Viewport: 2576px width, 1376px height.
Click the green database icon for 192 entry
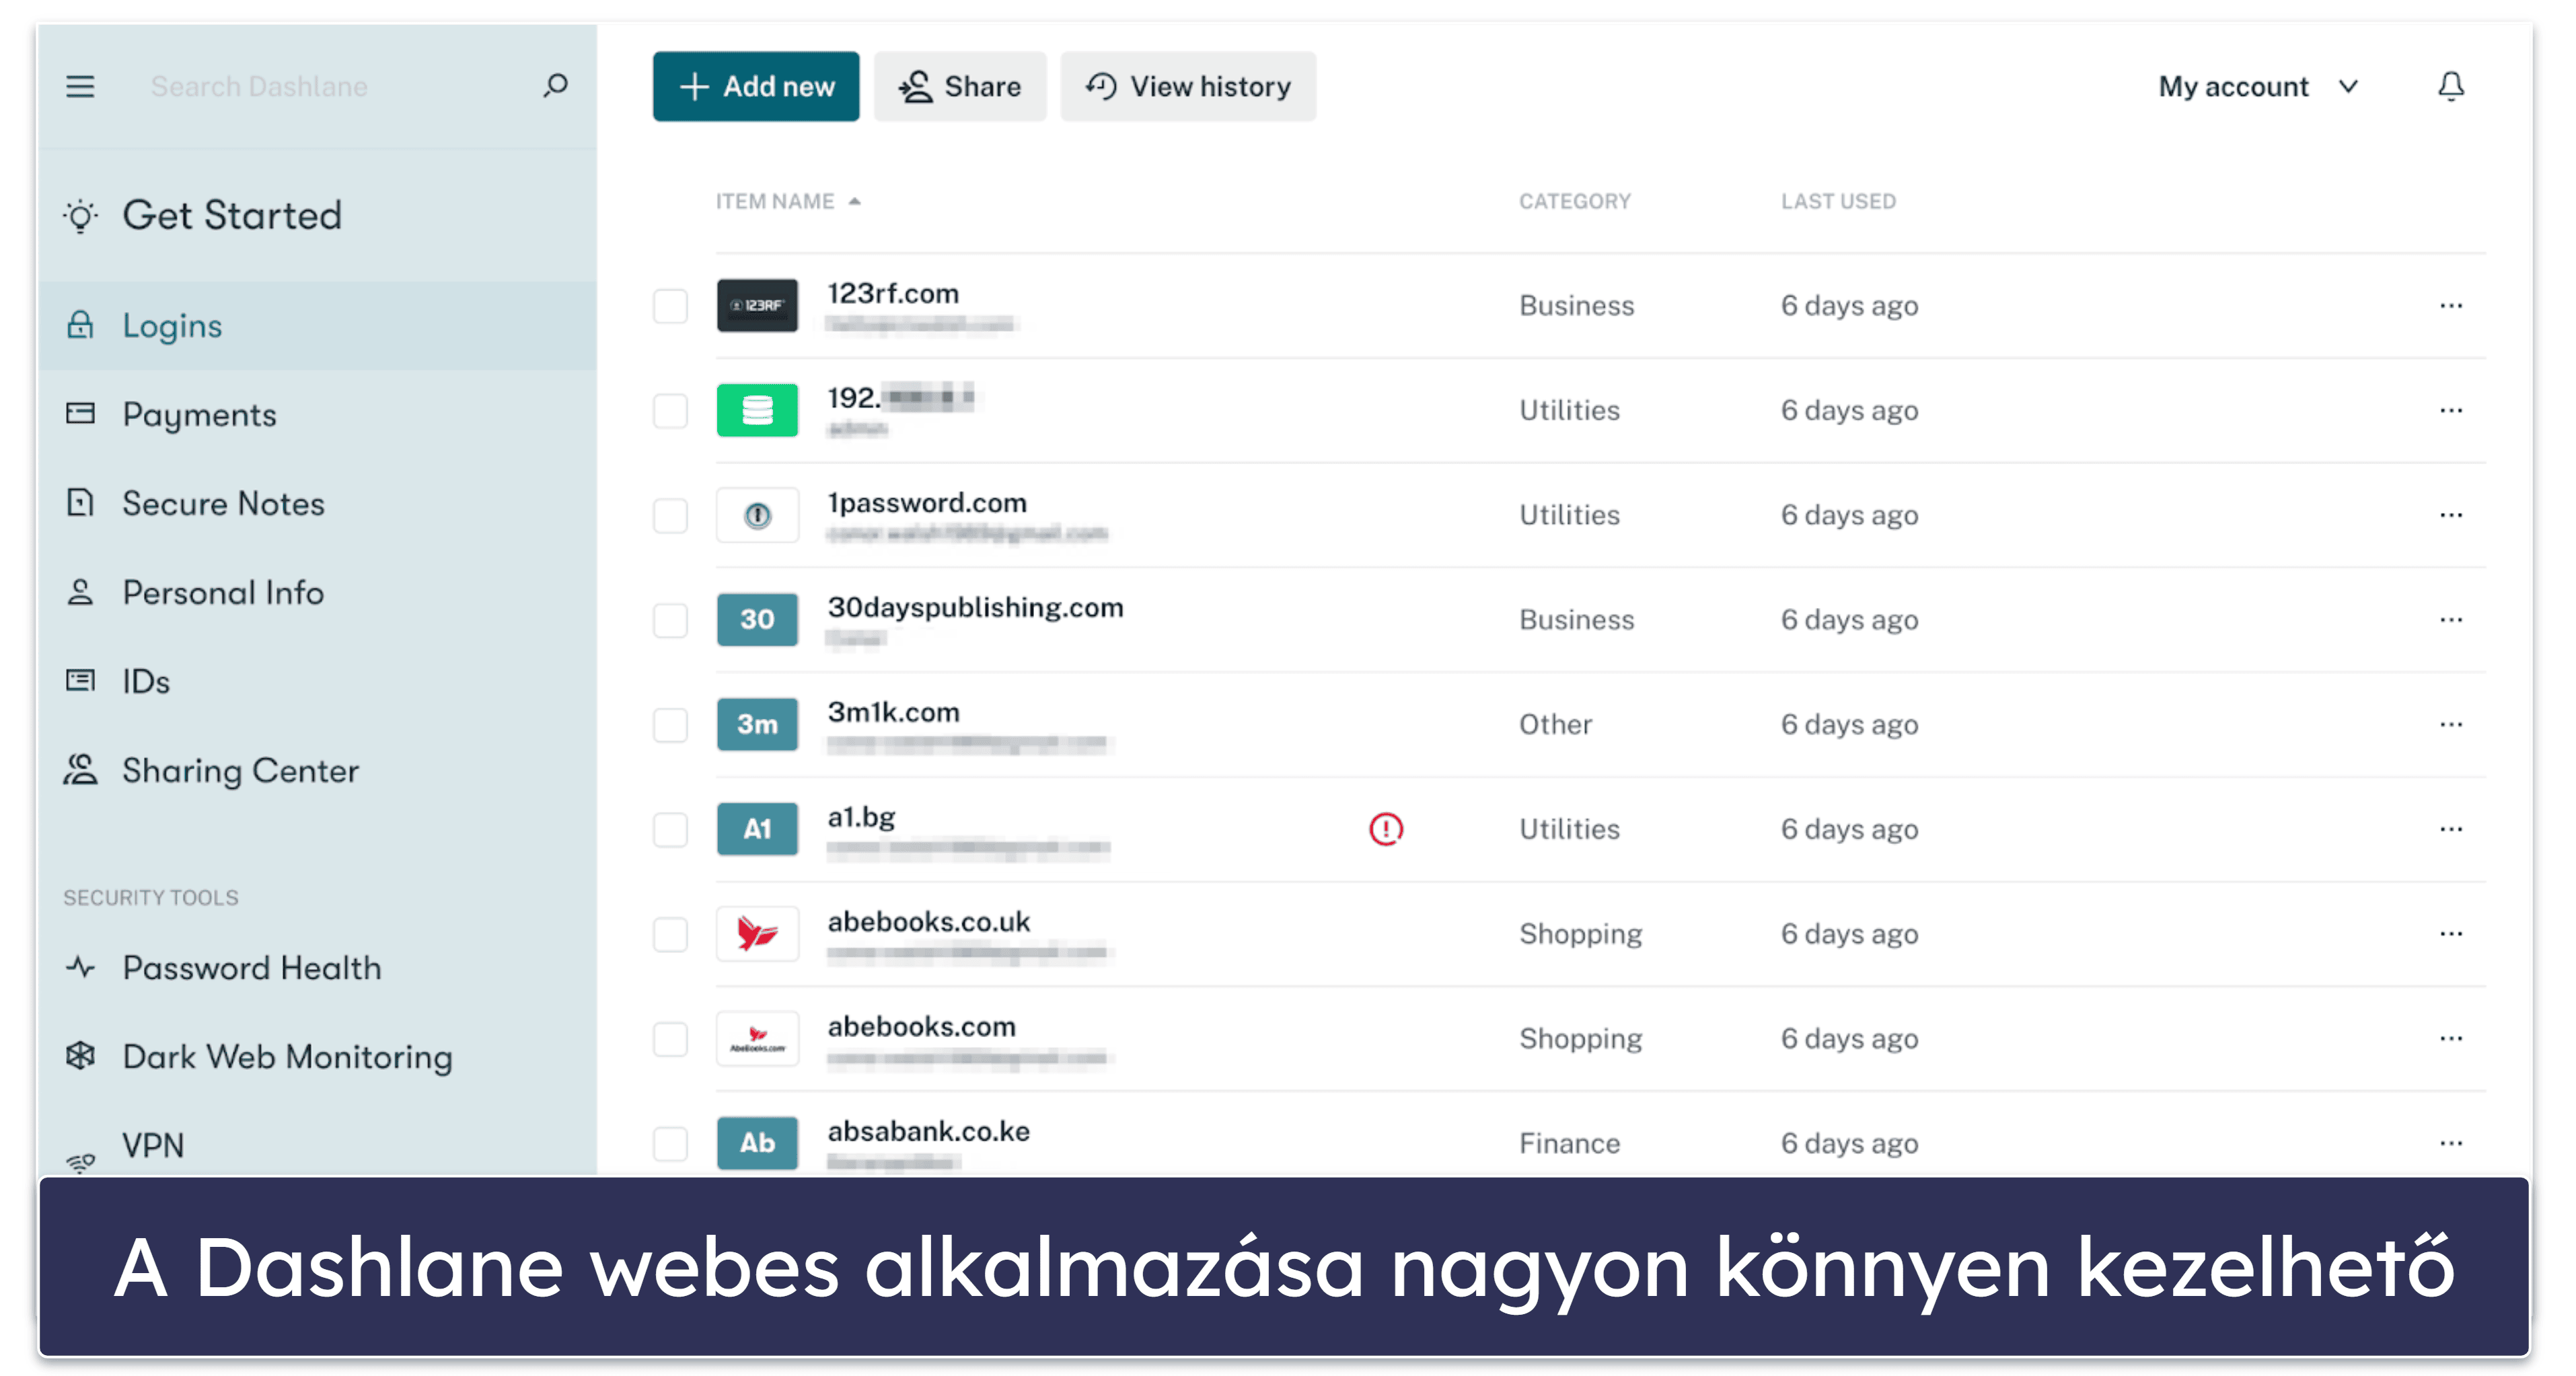(x=757, y=410)
